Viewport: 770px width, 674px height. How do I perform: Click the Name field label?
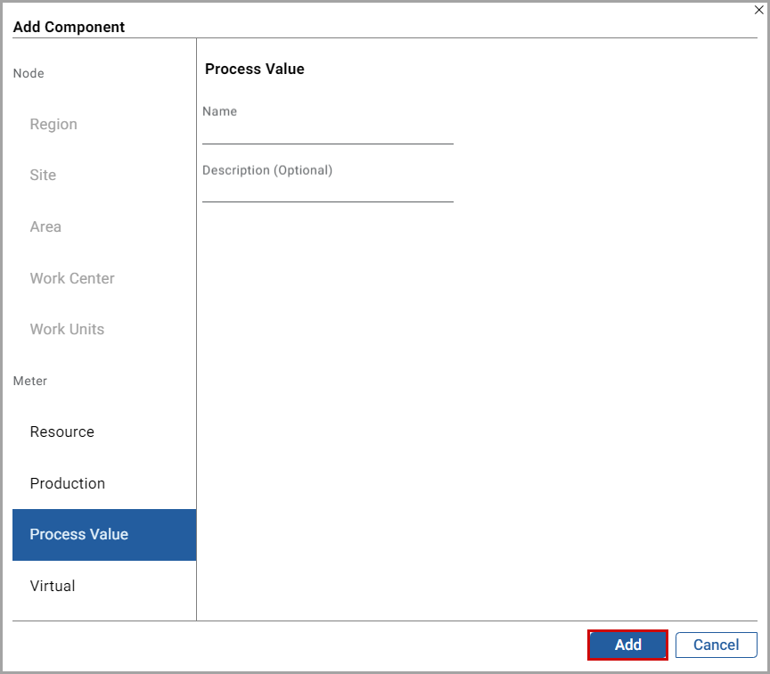(220, 111)
